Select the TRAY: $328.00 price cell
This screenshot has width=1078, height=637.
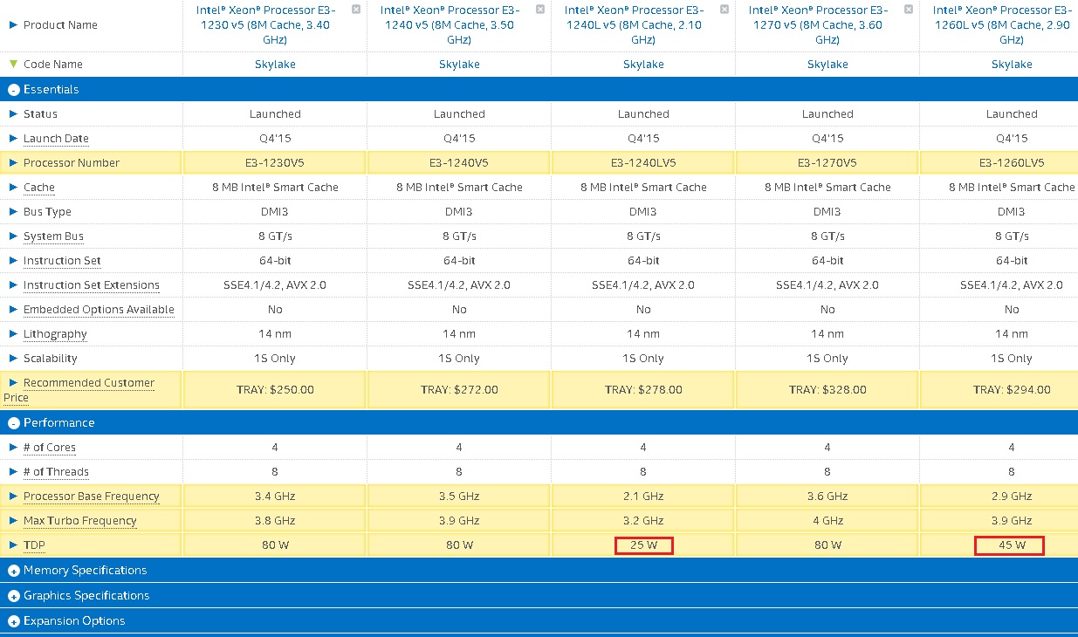point(827,390)
